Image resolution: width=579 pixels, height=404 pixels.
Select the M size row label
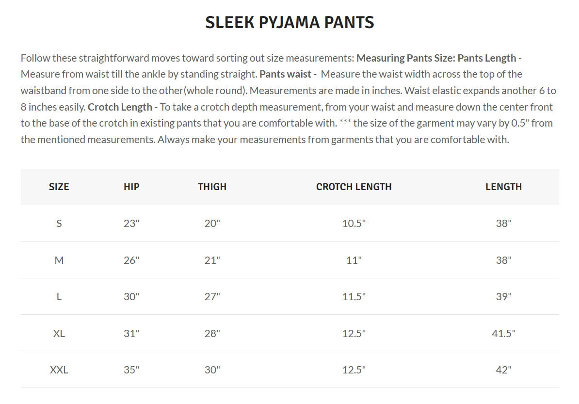[59, 260]
